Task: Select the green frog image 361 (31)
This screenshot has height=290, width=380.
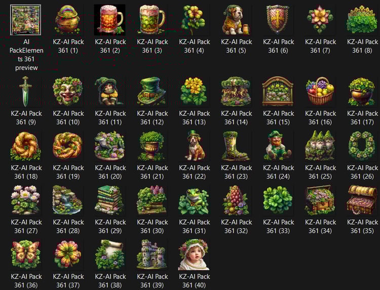Action: point(194,200)
